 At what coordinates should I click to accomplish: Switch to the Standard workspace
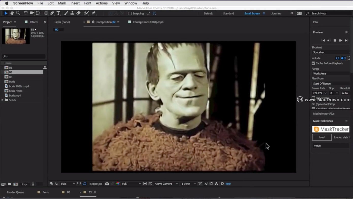(x=228, y=13)
